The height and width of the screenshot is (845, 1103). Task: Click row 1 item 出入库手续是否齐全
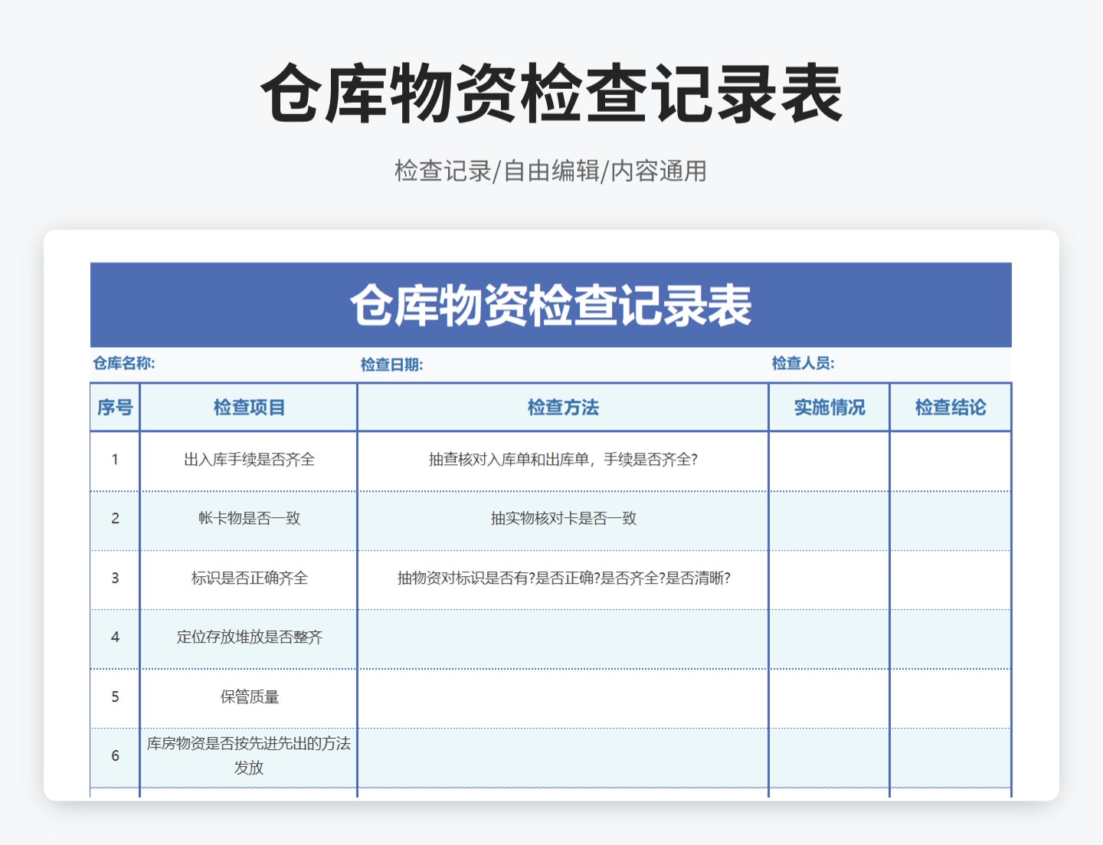pyautogui.click(x=248, y=460)
